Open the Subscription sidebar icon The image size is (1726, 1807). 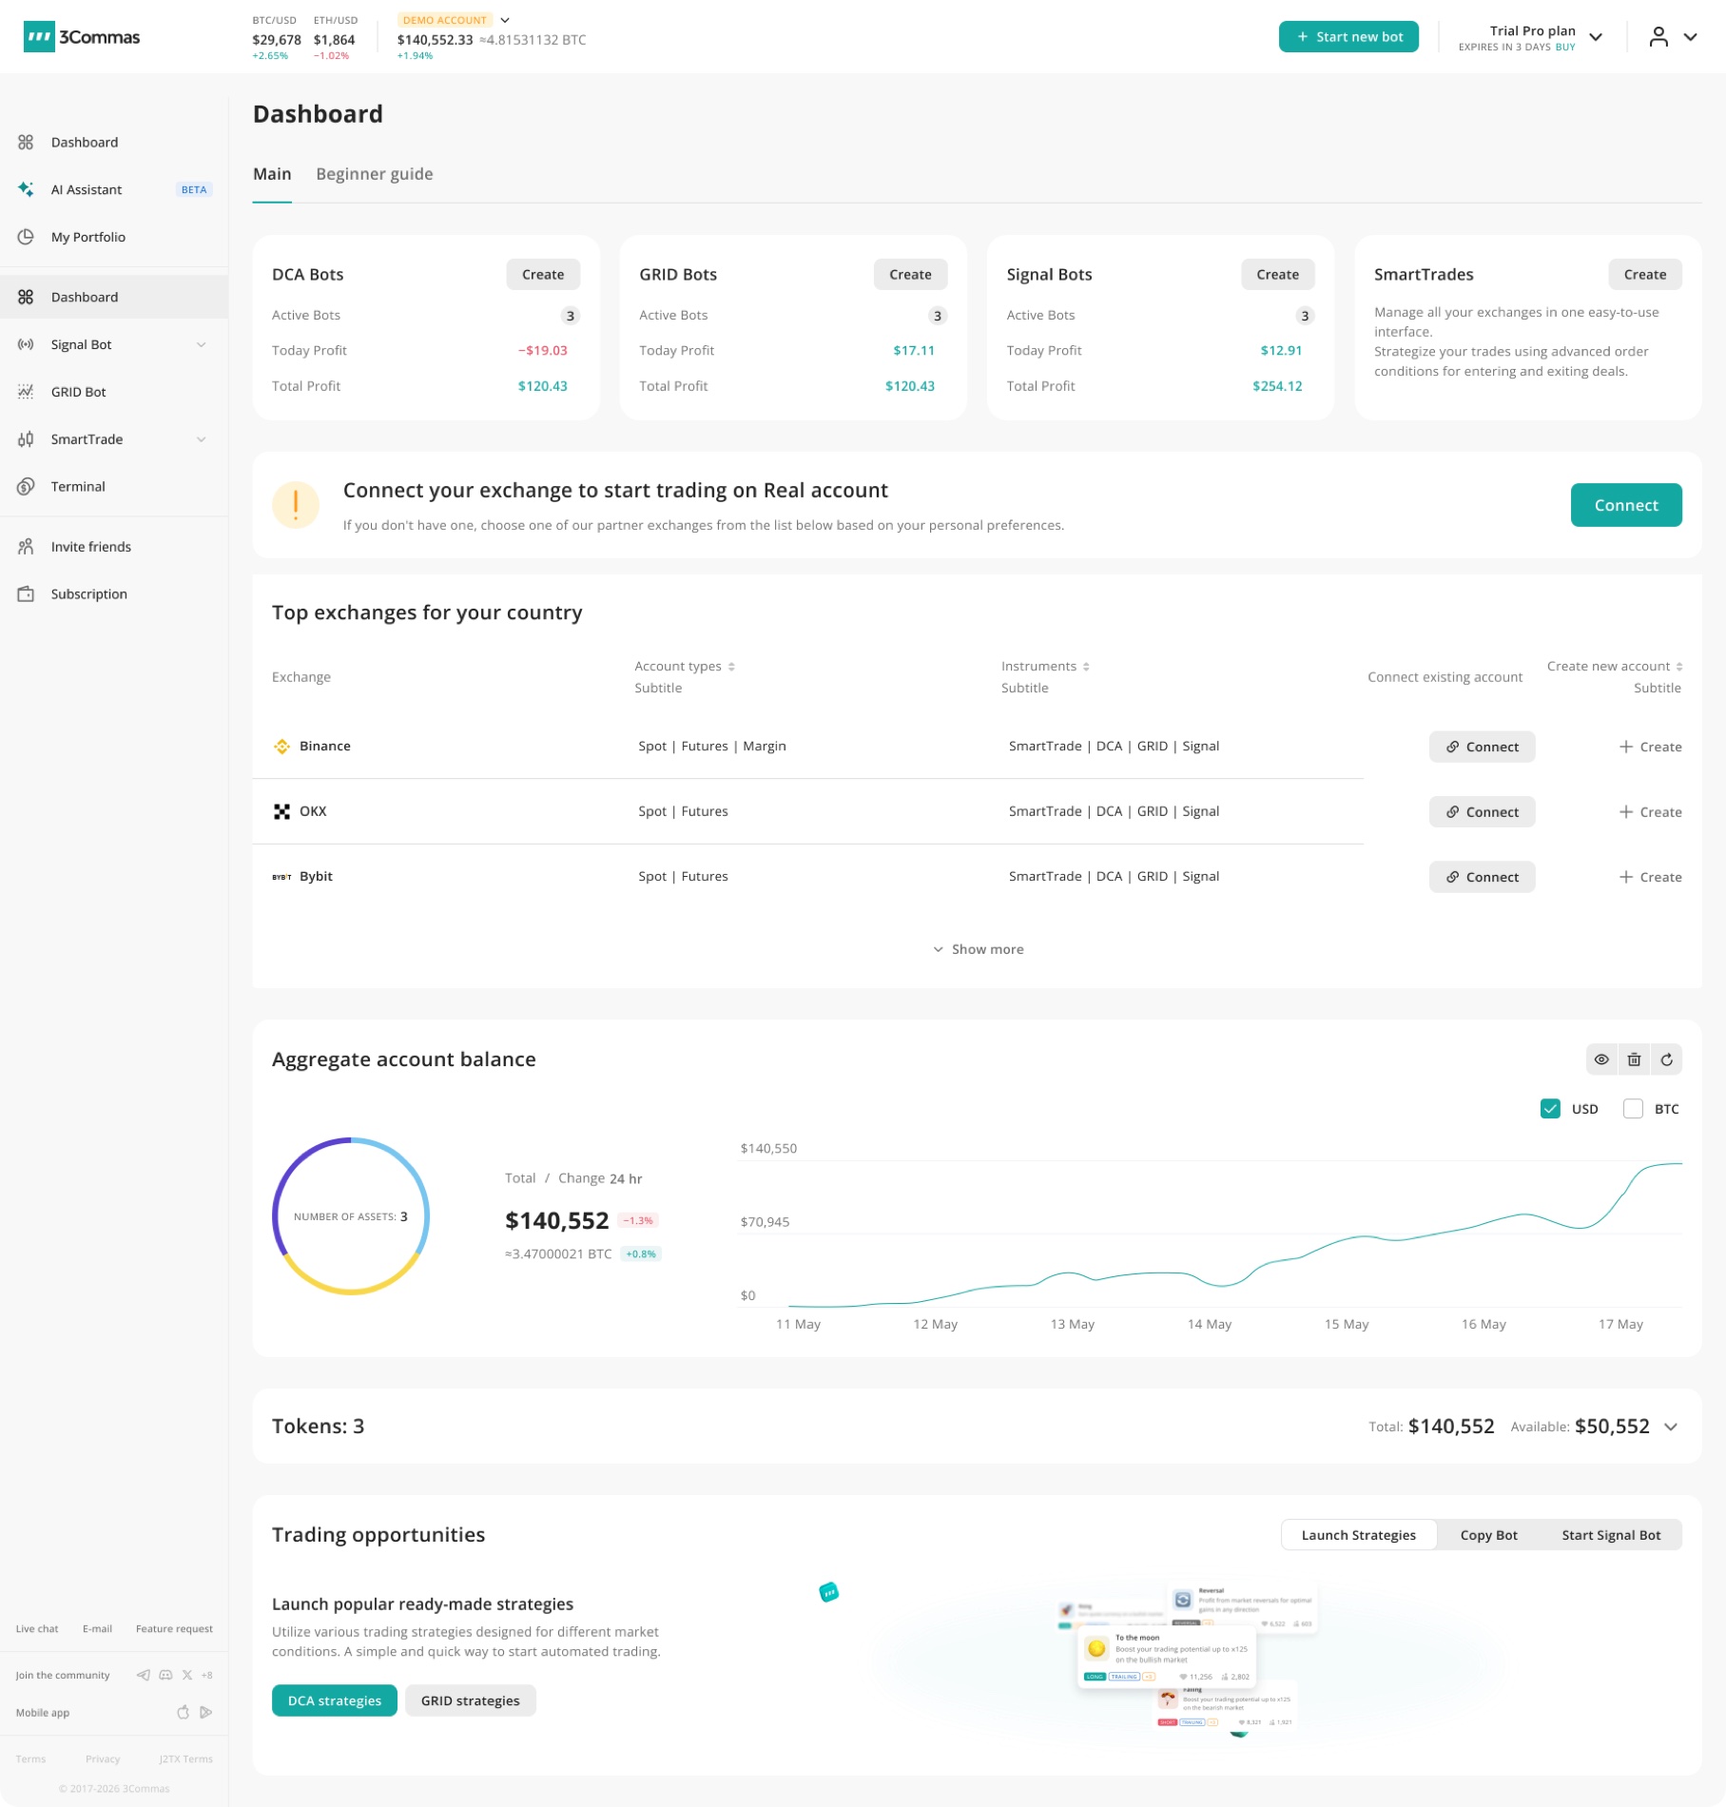coord(26,594)
